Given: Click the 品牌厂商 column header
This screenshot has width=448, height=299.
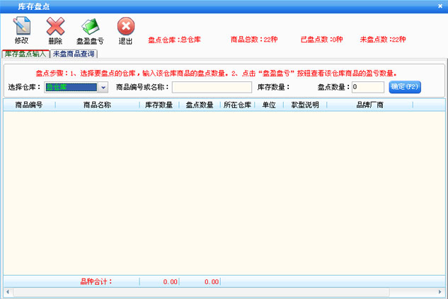Looking at the screenshot, I should point(369,105).
